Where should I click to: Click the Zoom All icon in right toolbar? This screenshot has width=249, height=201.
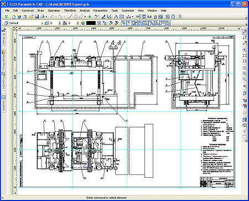(x=245, y=55)
